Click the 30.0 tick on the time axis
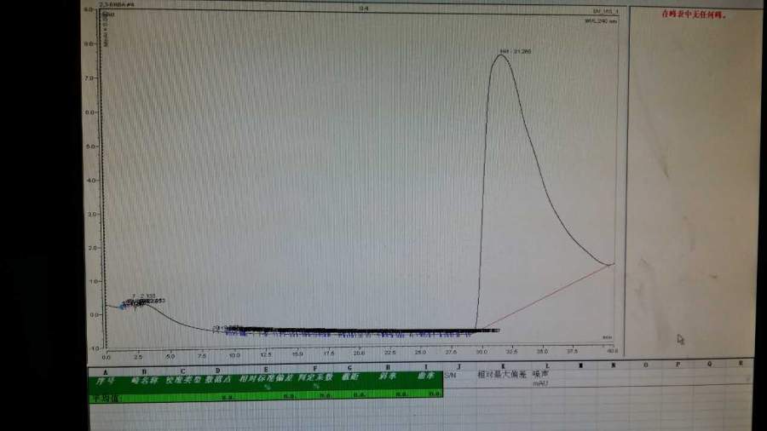The image size is (767, 431). [482, 352]
